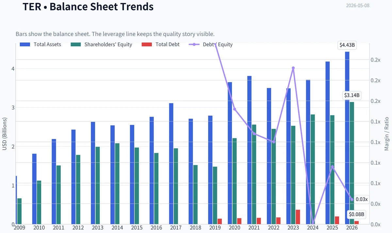Click the Debt / Equity line point for 2024

(x=313, y=224)
